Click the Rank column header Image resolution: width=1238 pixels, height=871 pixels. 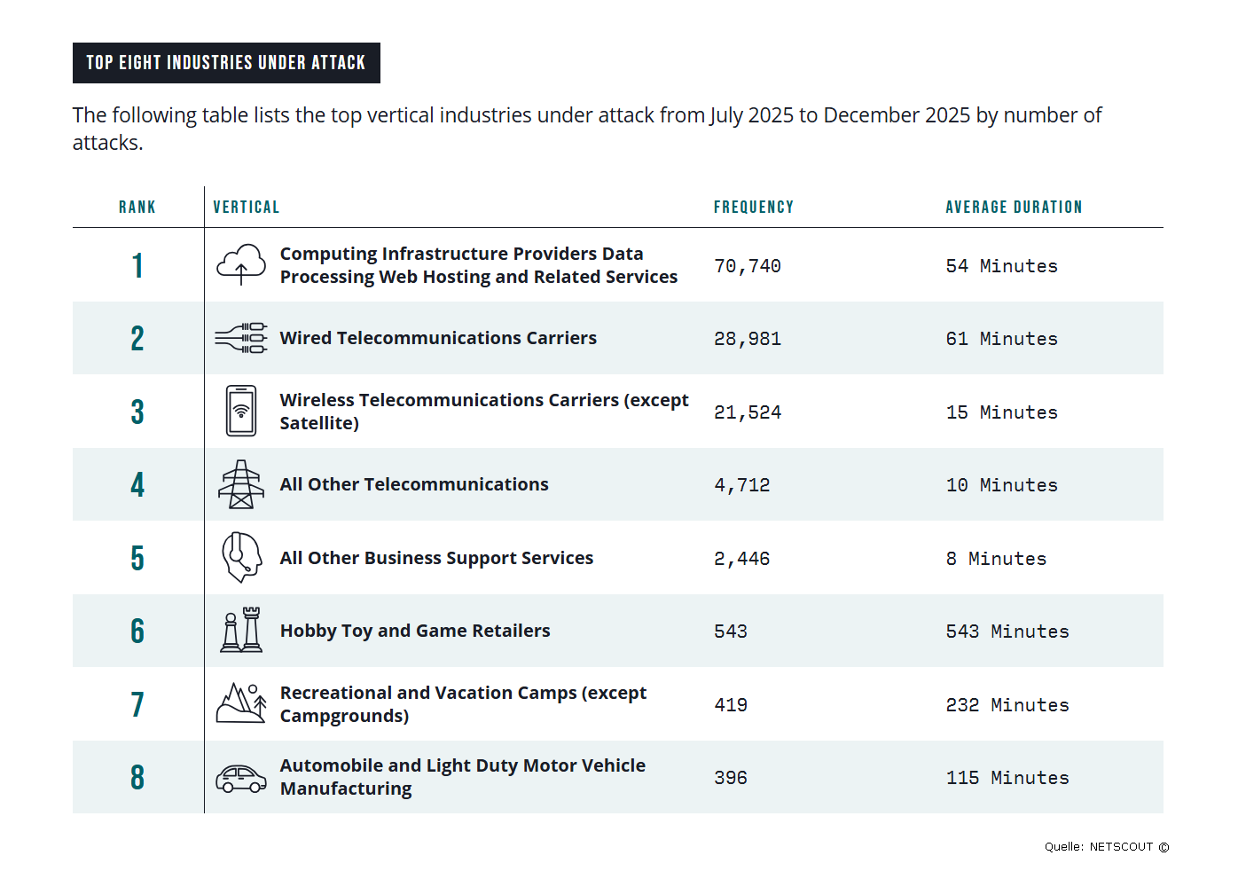(x=137, y=208)
